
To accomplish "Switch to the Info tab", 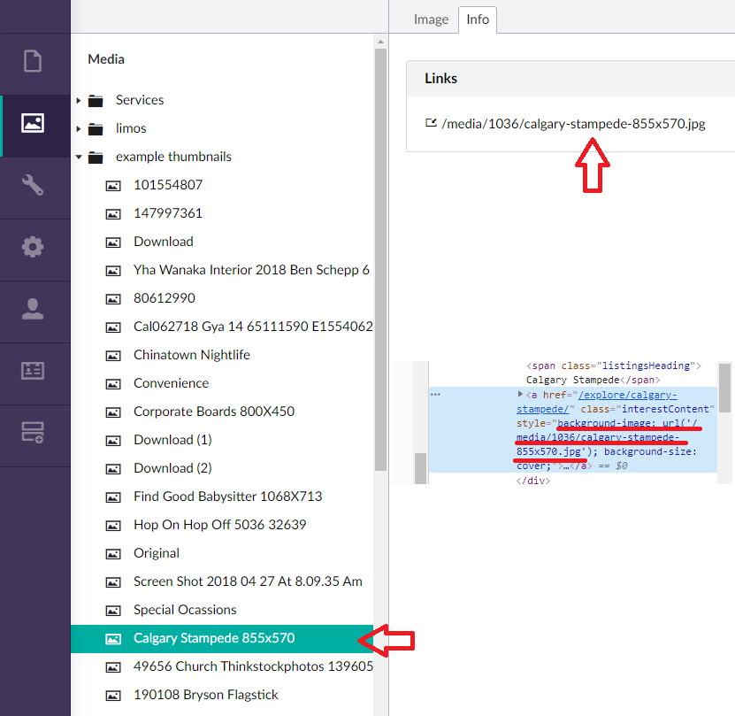I will pos(478,19).
